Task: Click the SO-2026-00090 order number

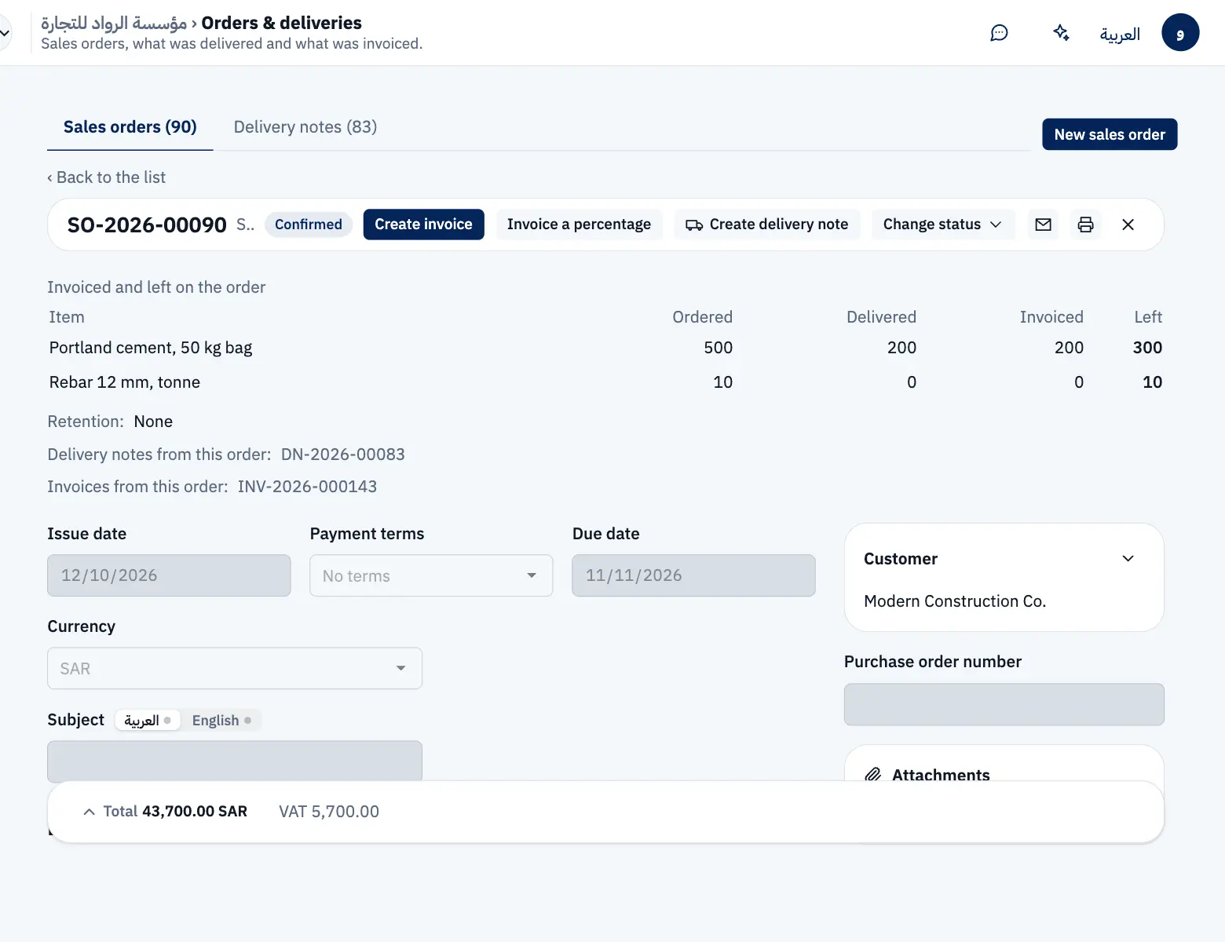Action: [147, 225]
